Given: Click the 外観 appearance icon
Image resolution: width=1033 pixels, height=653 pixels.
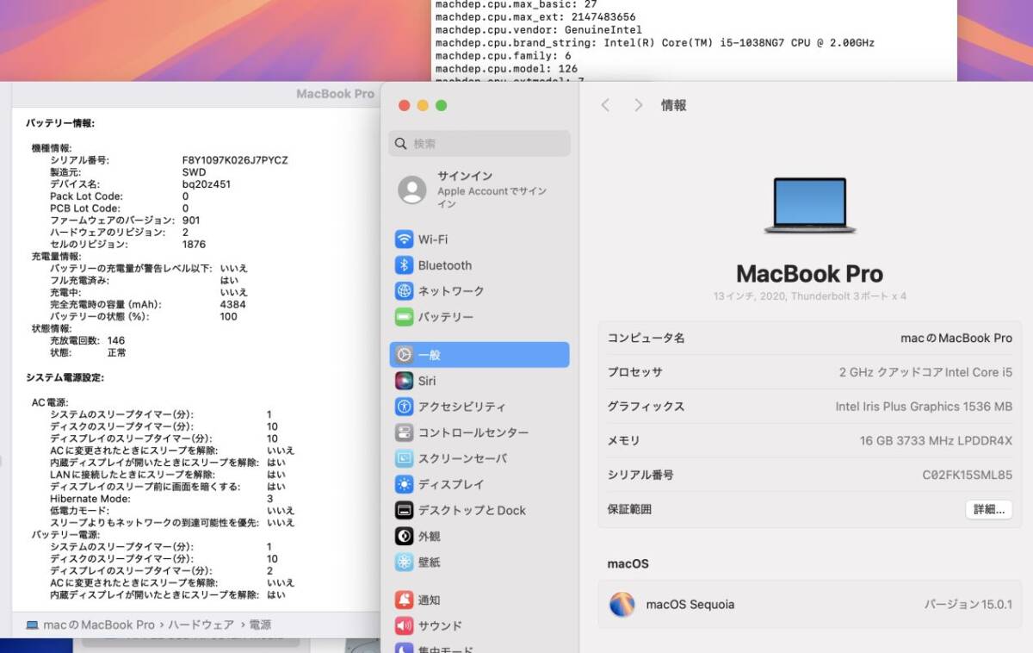Looking at the screenshot, I should 404,536.
